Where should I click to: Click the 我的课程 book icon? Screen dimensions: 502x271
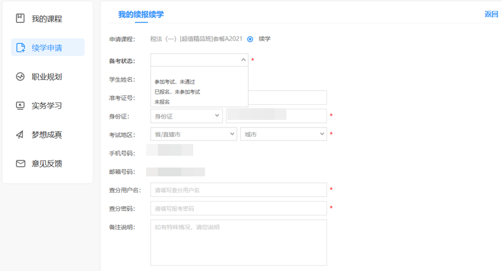tap(20, 19)
